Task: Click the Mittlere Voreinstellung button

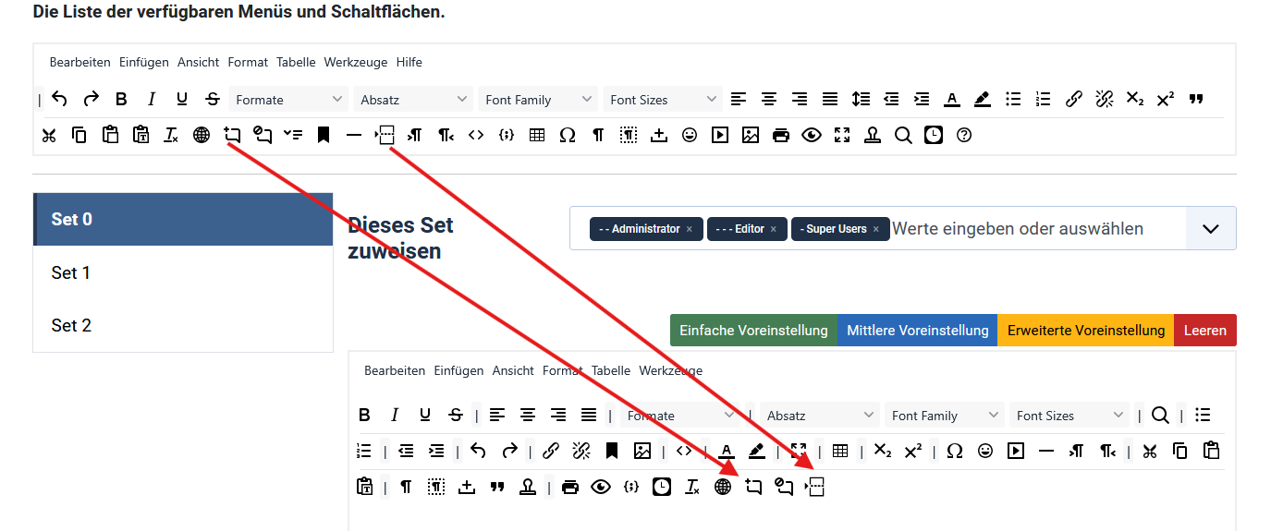Action: click(918, 331)
